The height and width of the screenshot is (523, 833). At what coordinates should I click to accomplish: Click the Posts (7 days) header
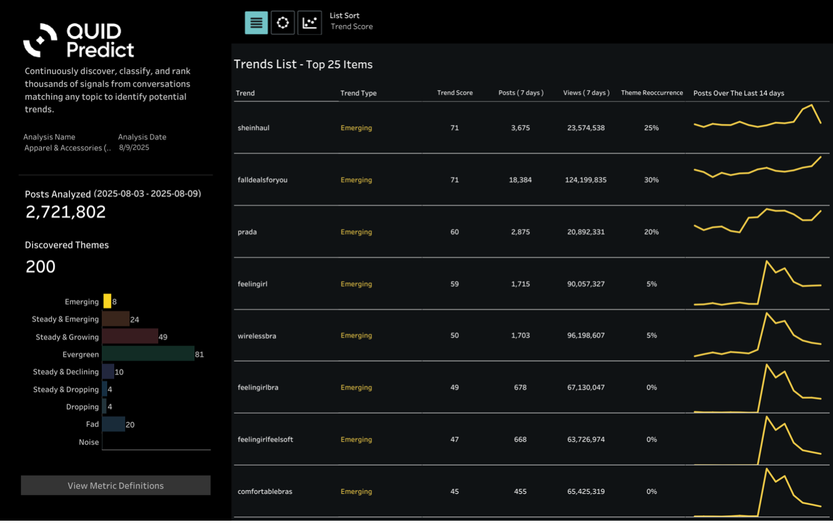(521, 93)
